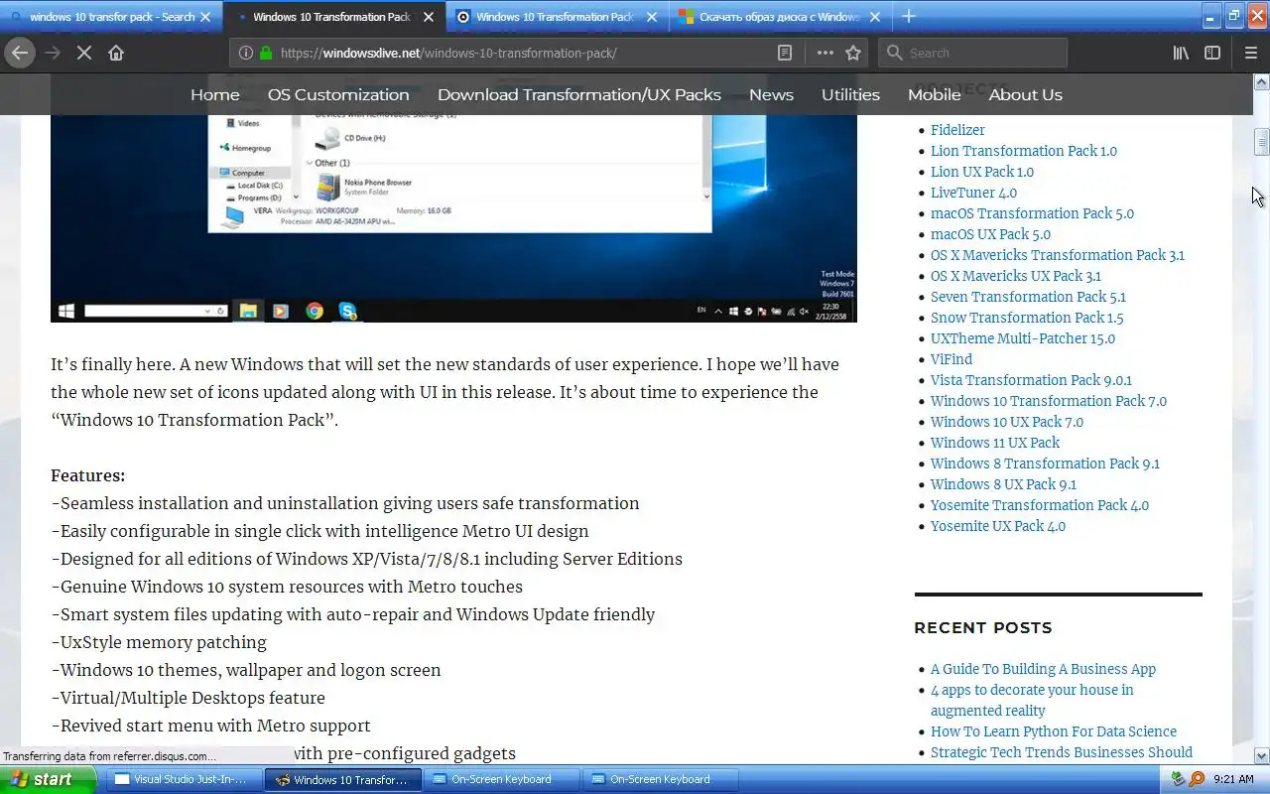1270x794 pixels.
Task: Open the browser home page
Action: 116,53
